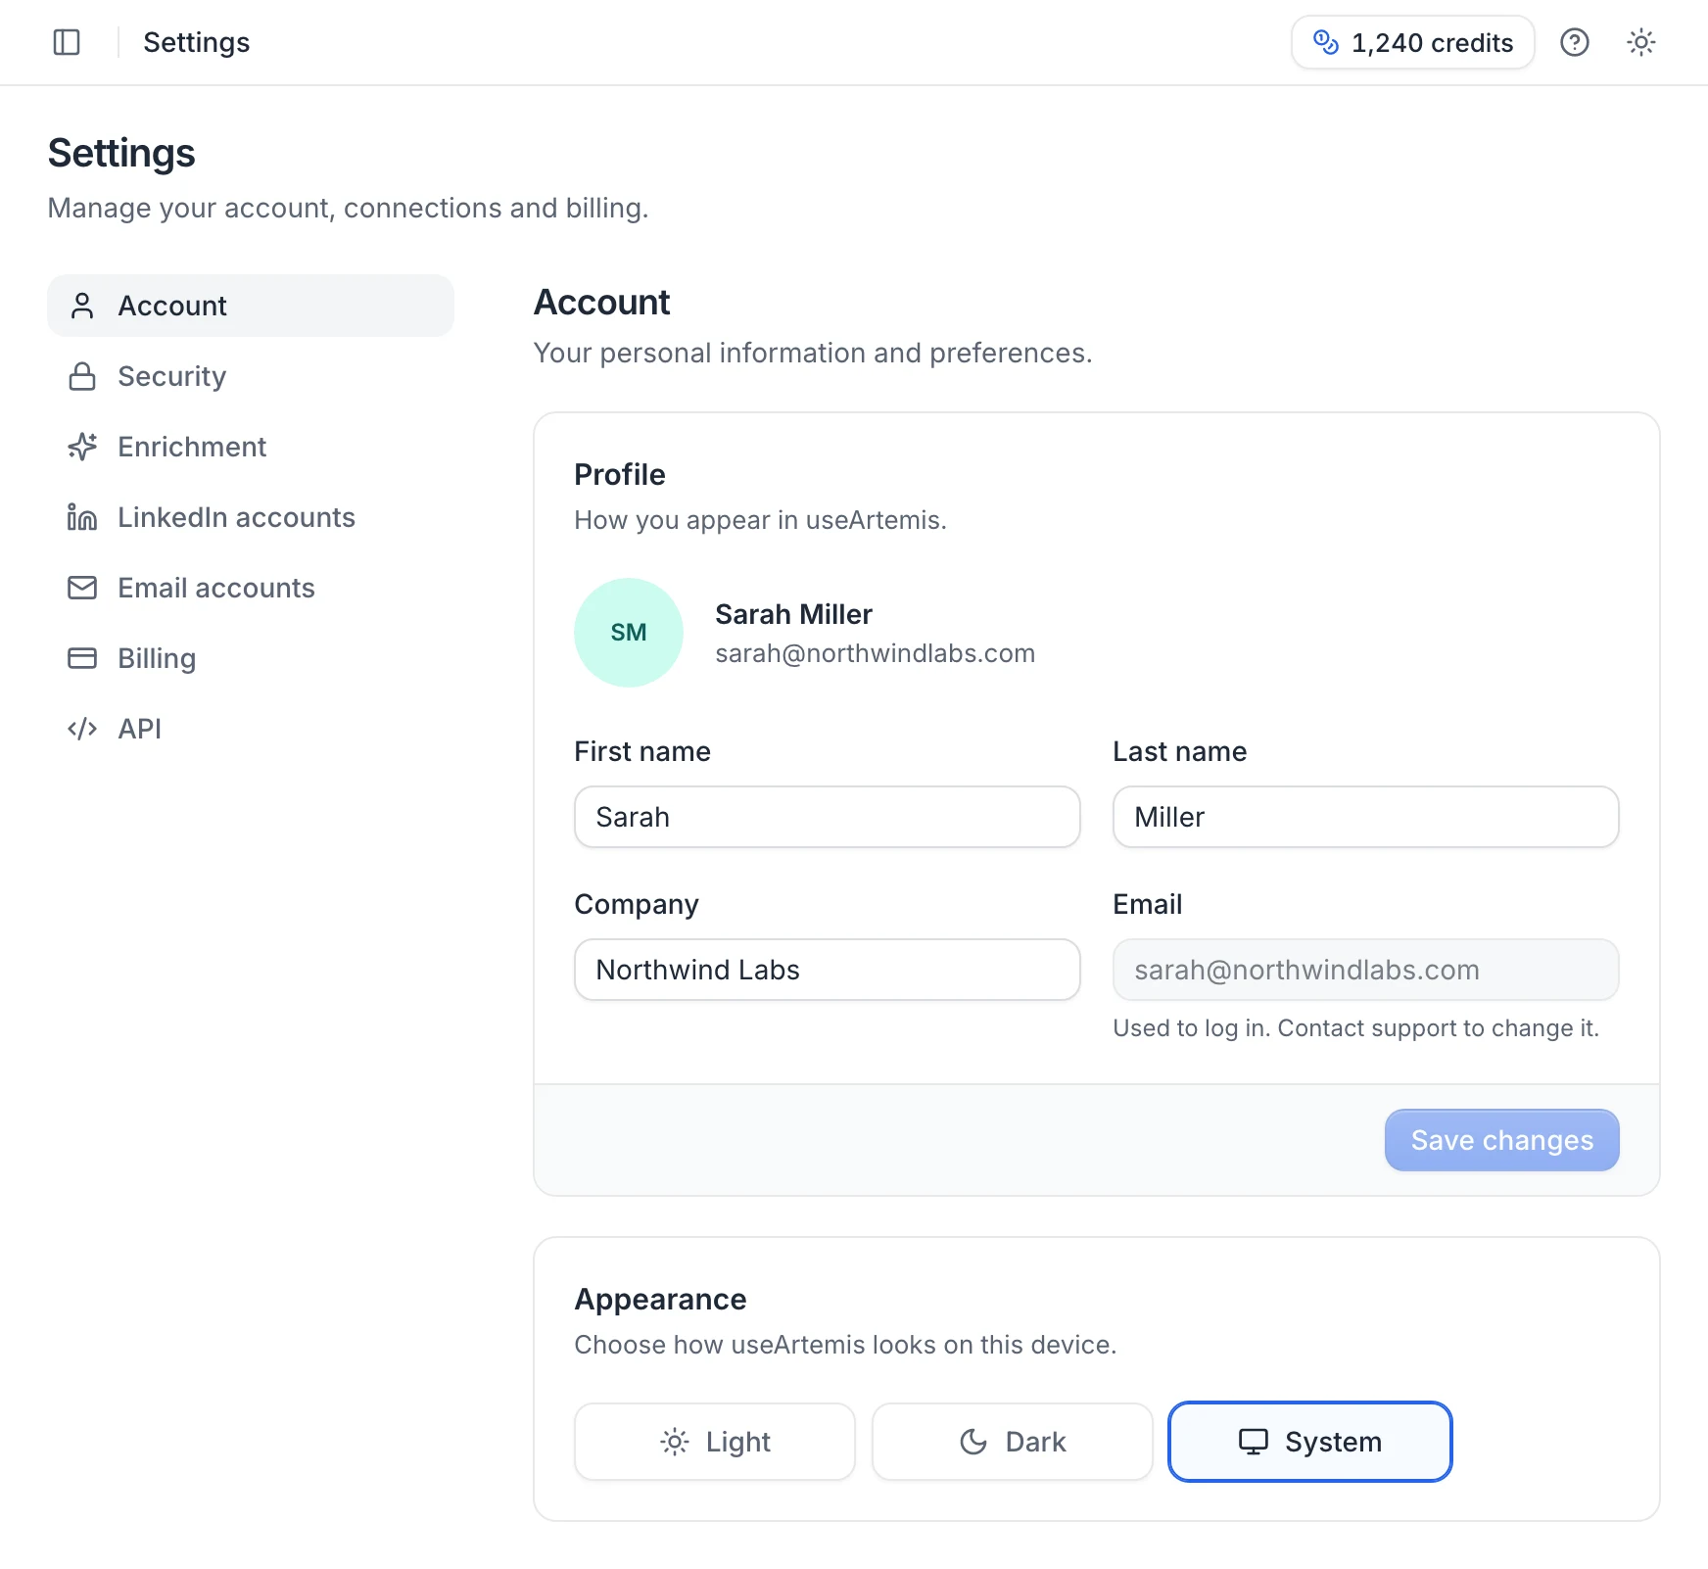Click Save changes button
The width and height of the screenshot is (1708, 1569).
1502,1140
